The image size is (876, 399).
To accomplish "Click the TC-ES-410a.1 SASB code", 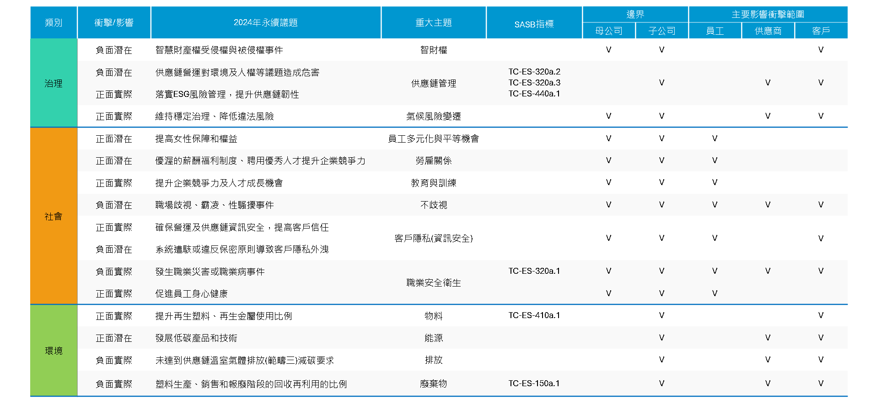I will click(x=534, y=315).
